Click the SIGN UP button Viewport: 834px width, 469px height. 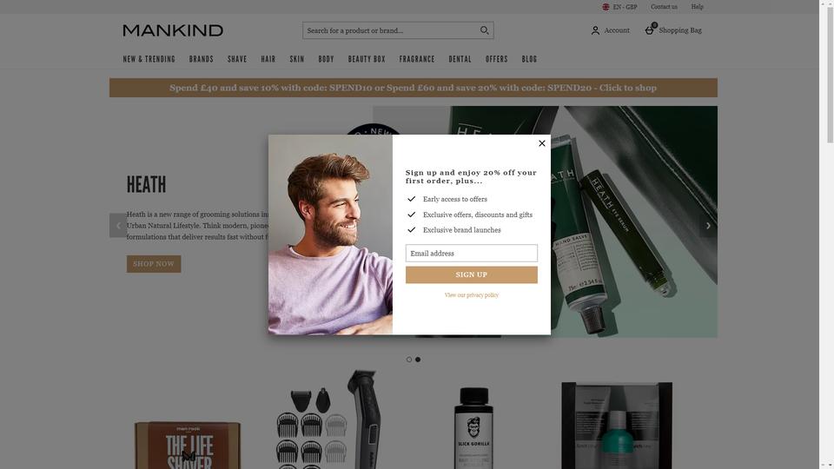pyautogui.click(x=471, y=275)
